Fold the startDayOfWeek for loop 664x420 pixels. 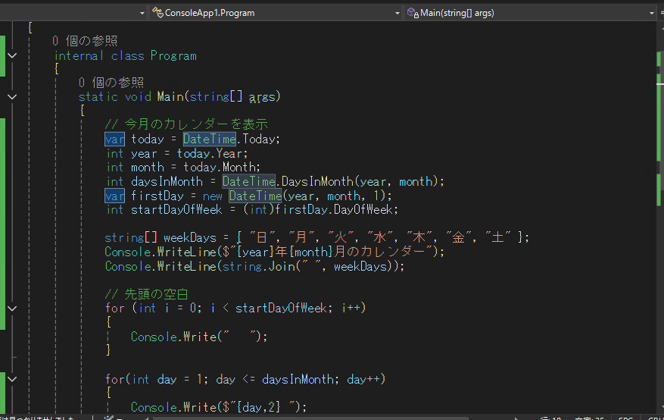pyautogui.click(x=12, y=308)
